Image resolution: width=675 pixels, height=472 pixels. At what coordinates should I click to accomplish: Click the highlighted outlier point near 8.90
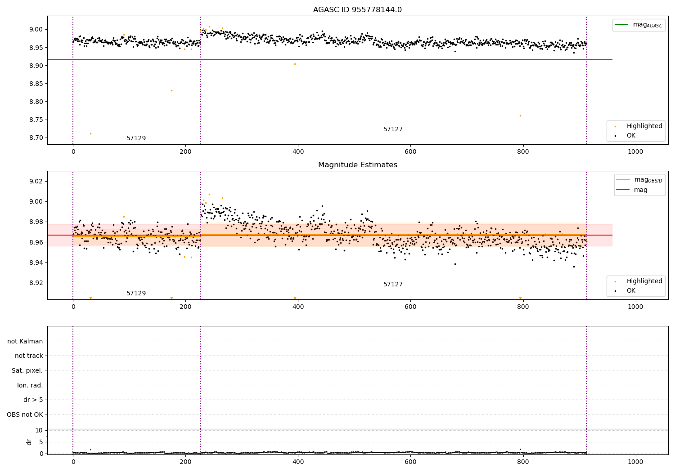pyautogui.click(x=295, y=64)
